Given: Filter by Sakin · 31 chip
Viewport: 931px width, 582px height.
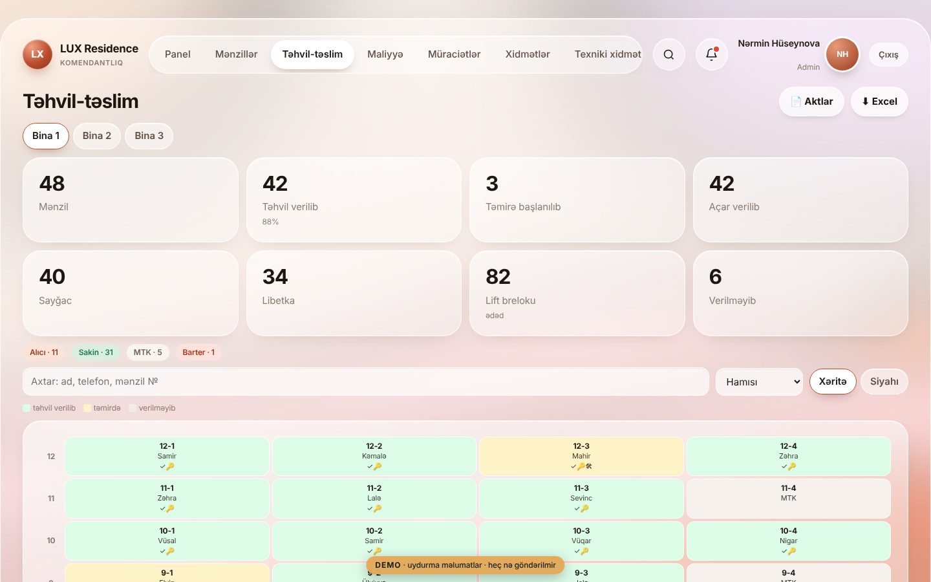Looking at the screenshot, I should (x=96, y=352).
